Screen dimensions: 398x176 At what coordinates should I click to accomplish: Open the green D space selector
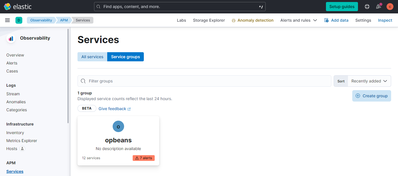click(x=19, y=20)
